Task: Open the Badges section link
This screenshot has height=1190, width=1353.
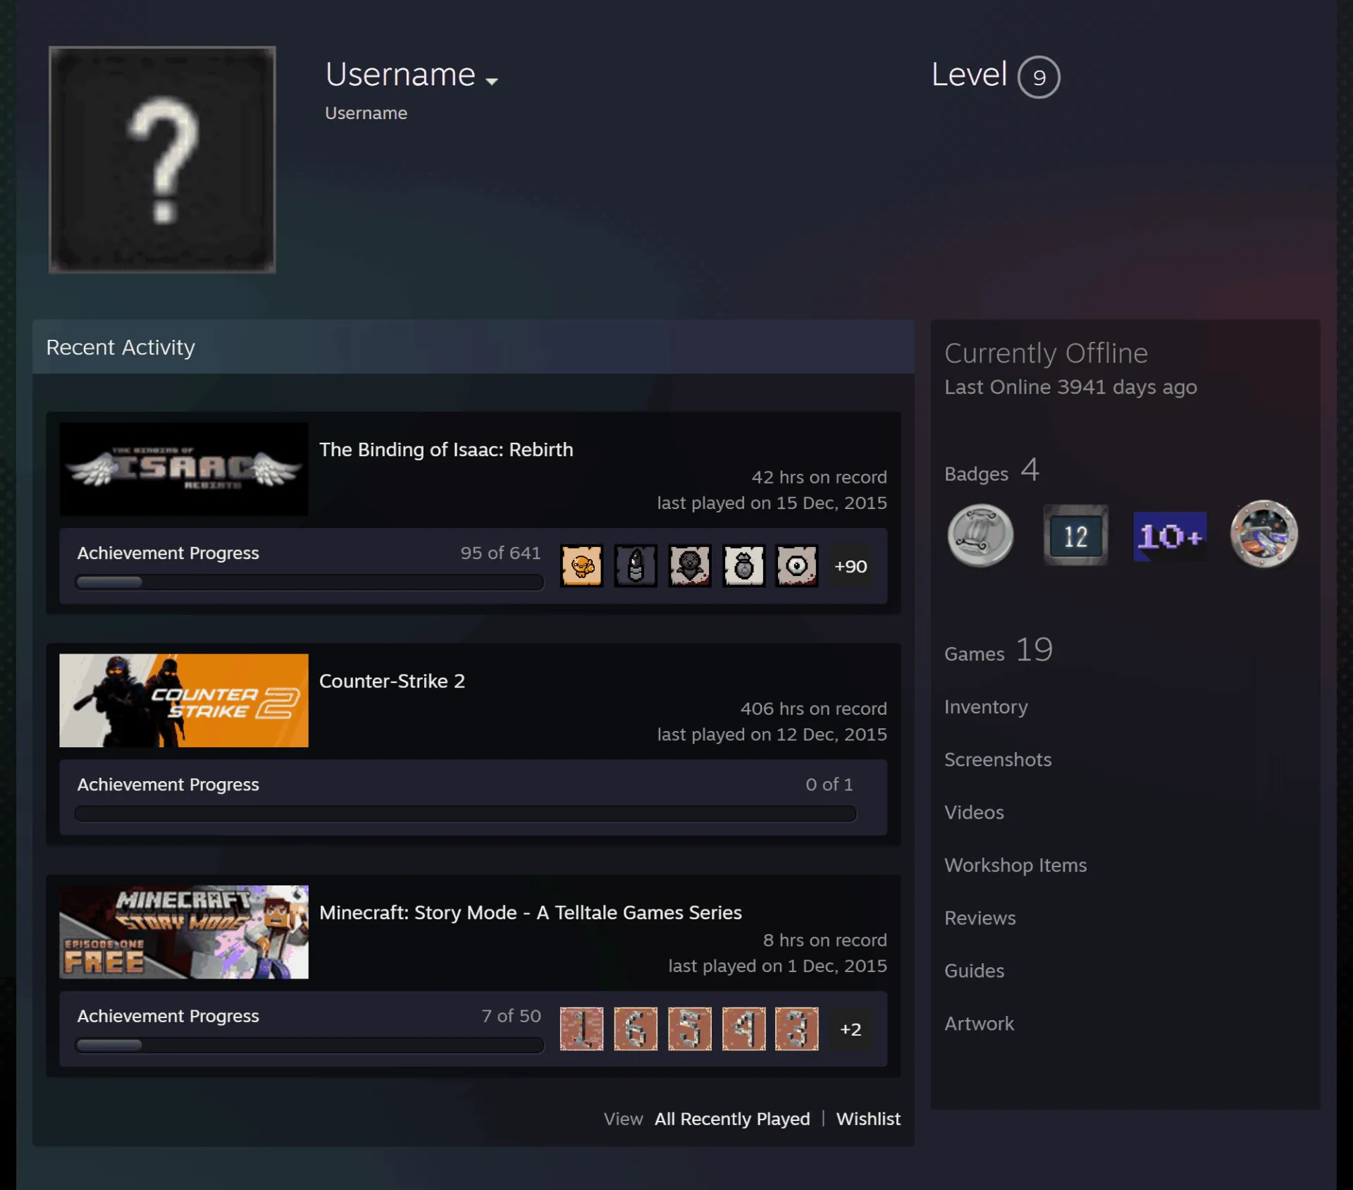Action: pos(991,471)
